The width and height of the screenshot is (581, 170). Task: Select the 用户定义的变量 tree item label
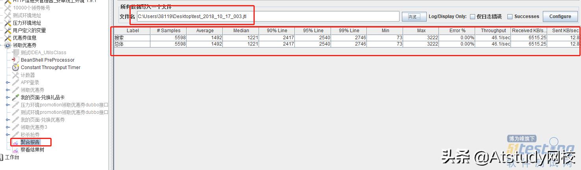click(30, 30)
